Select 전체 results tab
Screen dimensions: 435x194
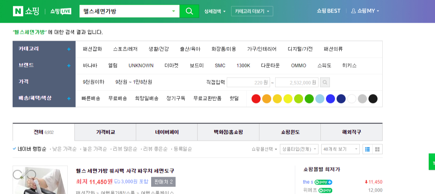click(x=44, y=132)
